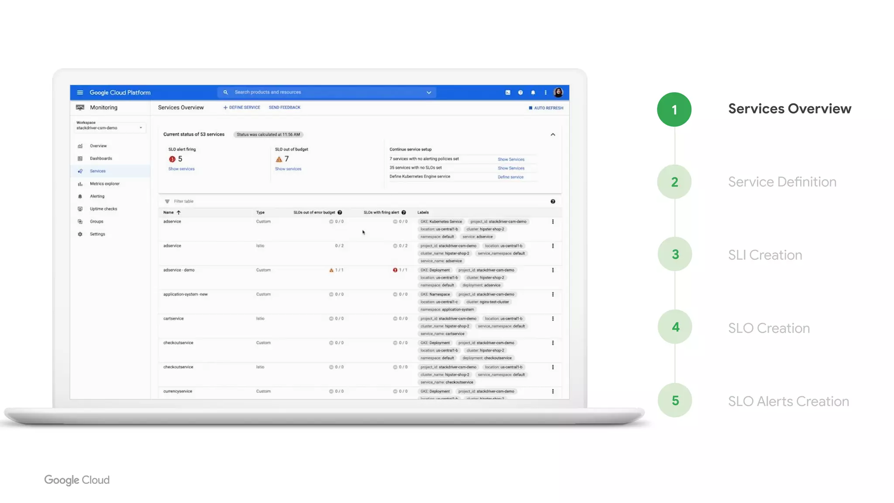Open application-system-new service name
Image resolution: width=894 pixels, height=503 pixels.
[186, 294]
